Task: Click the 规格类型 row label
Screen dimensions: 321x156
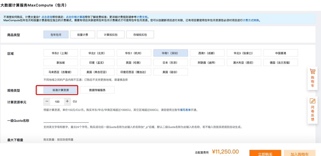Action: 14,90
